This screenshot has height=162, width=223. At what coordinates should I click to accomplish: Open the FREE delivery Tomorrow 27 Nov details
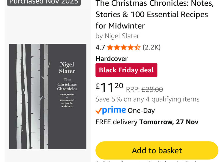(147, 122)
